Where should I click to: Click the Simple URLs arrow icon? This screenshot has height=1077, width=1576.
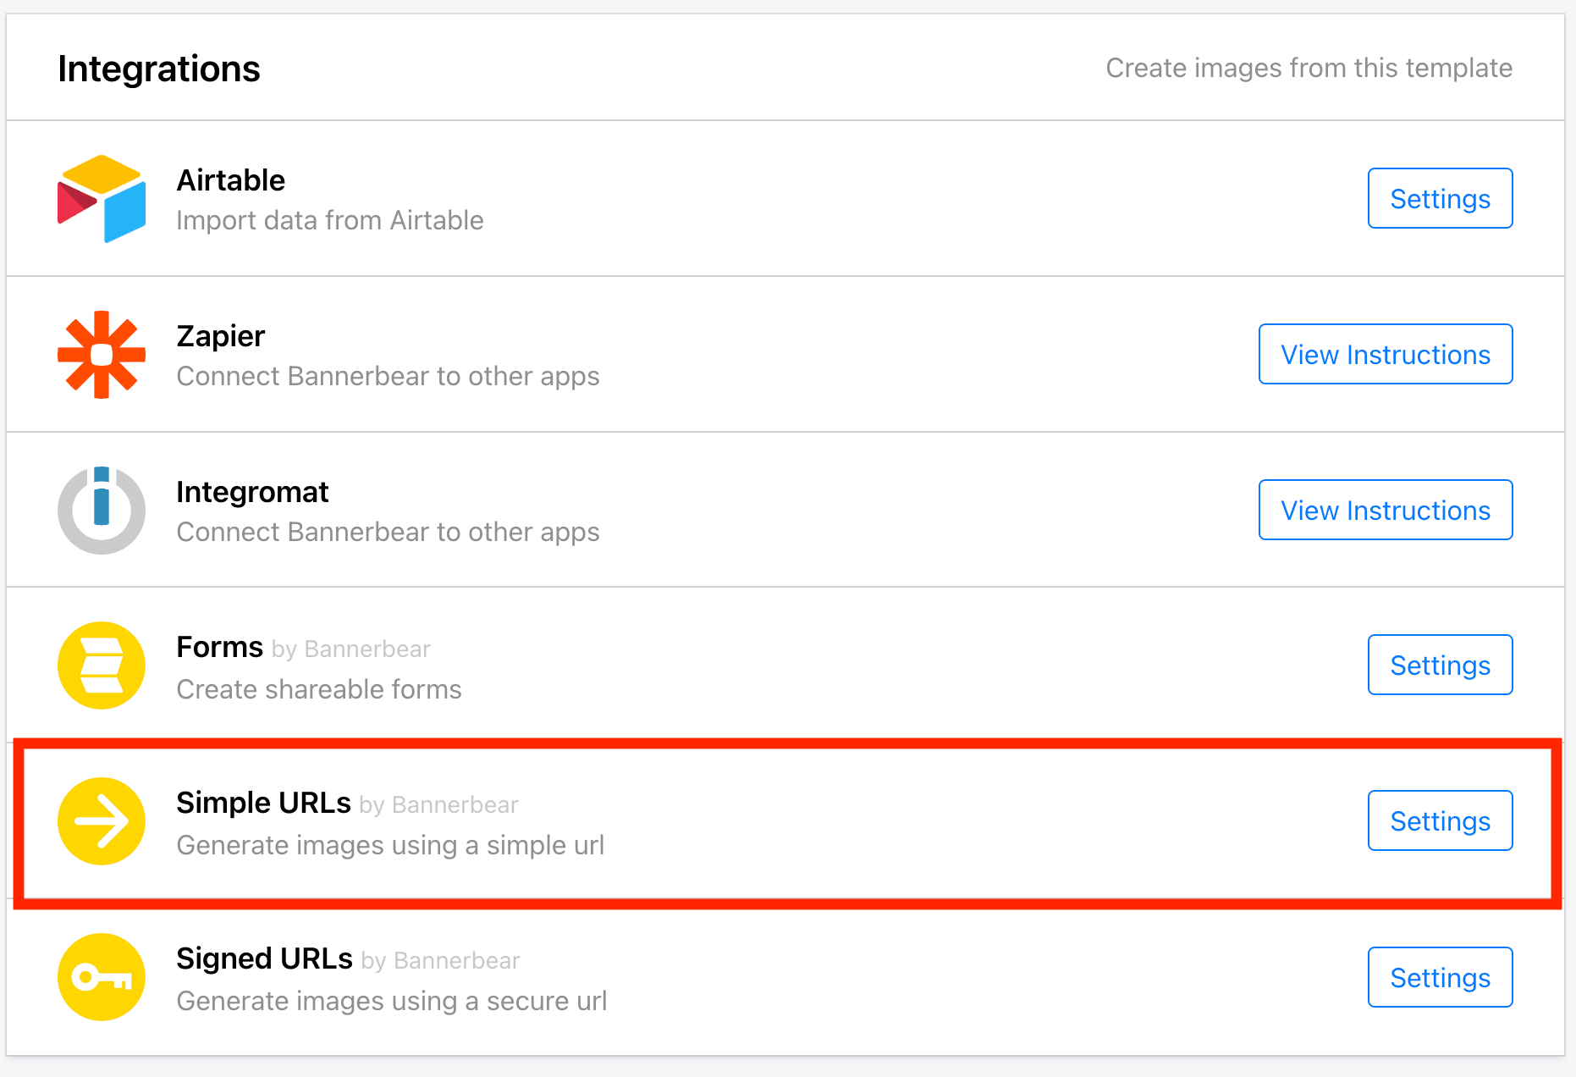point(101,820)
